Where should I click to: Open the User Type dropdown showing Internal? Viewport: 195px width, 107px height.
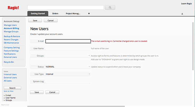pos(68,74)
